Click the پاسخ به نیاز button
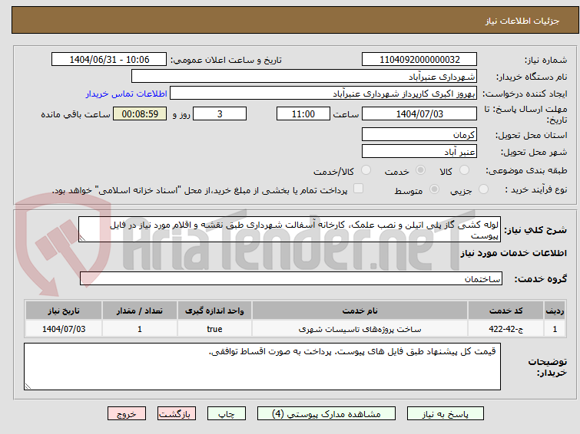This screenshot has width=580, height=434. [x=446, y=414]
